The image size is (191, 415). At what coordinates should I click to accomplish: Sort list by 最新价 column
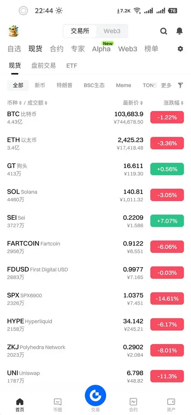(x=133, y=103)
